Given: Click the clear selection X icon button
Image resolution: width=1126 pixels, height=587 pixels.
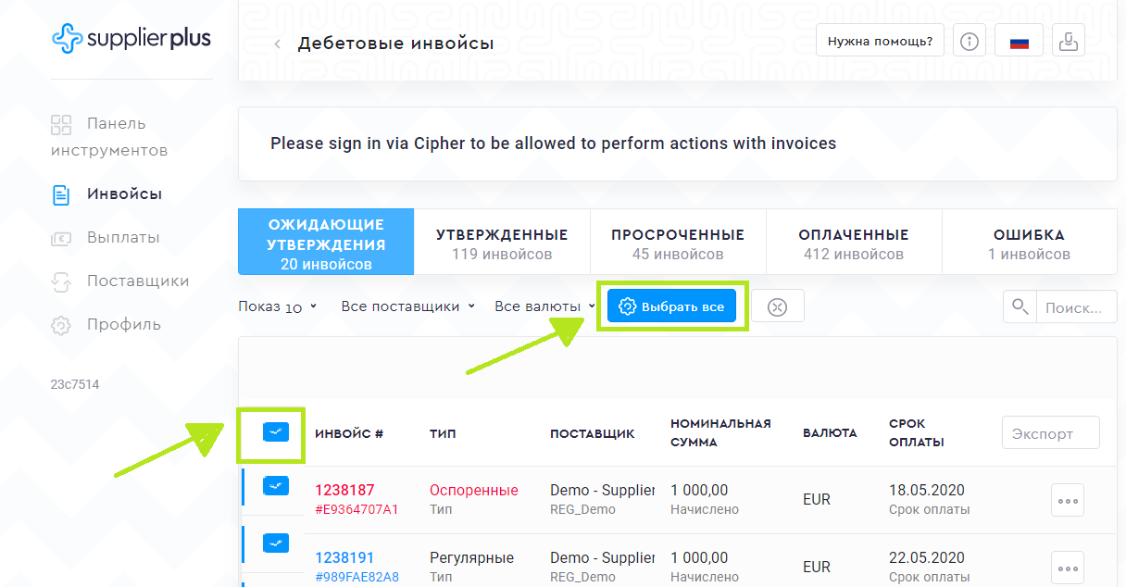Looking at the screenshot, I should tap(777, 306).
